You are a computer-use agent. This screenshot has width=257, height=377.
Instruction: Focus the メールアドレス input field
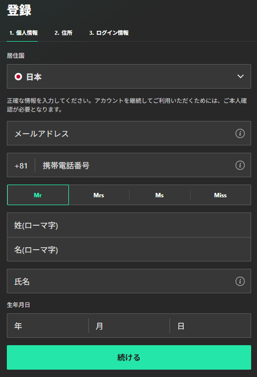coord(129,133)
